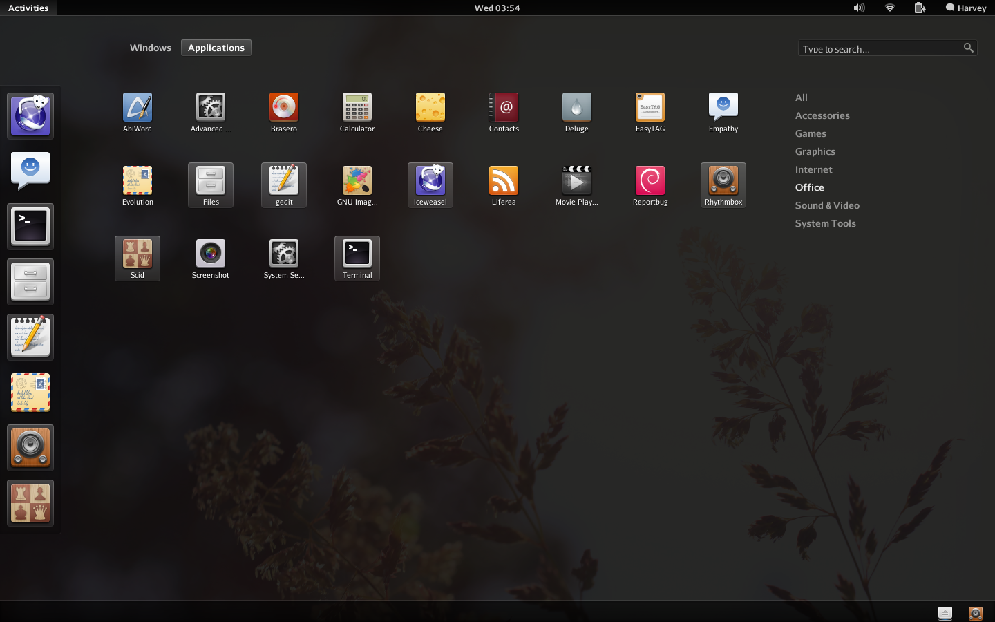Open GNU Image Manipulation Program
The width and height of the screenshot is (995, 622).
tap(357, 185)
